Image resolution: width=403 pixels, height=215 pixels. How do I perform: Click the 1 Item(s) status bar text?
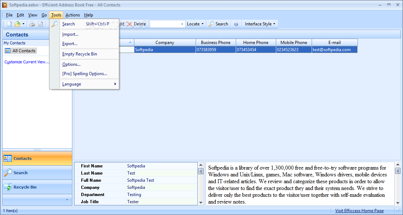tap(10, 211)
